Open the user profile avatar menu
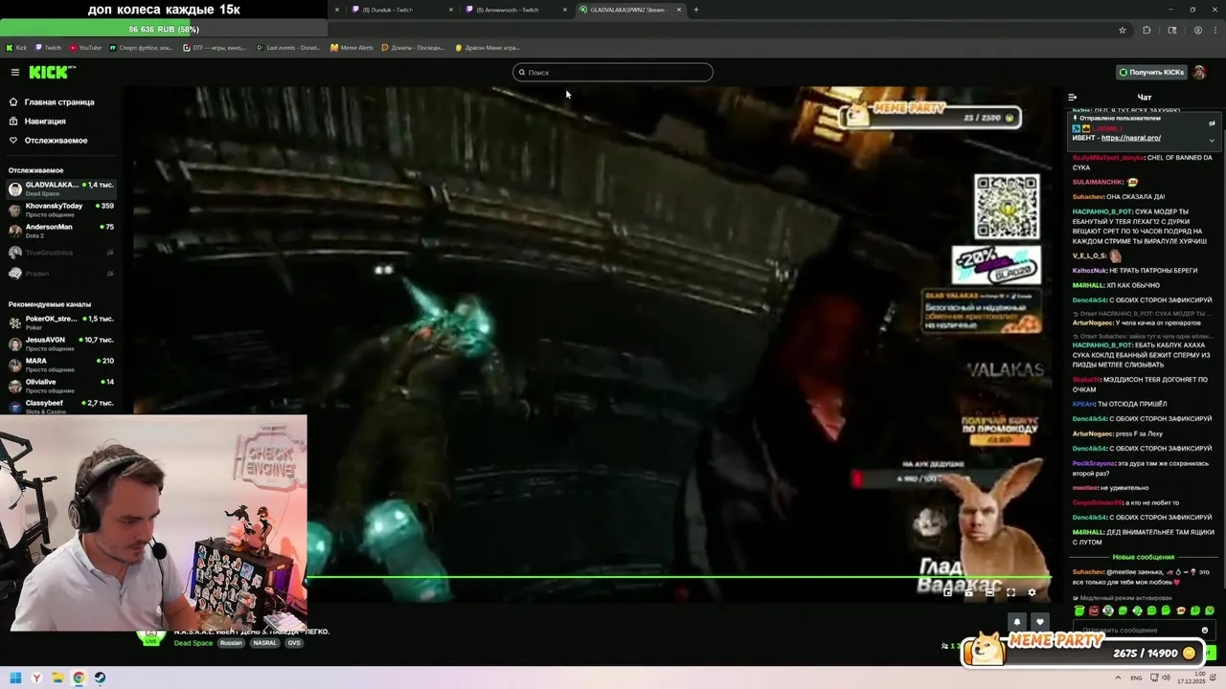Viewport: 1226px width, 689px height. (x=1199, y=72)
